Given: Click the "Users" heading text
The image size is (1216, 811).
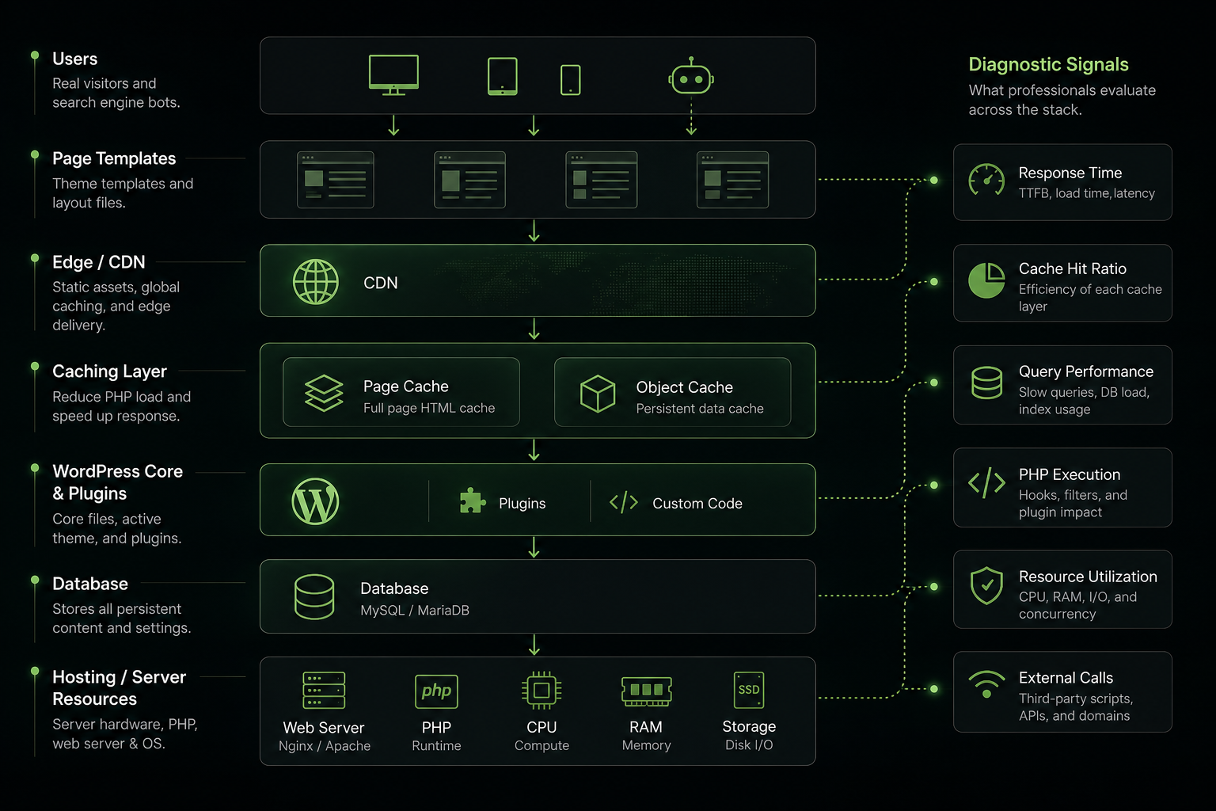Looking at the screenshot, I should click(75, 59).
